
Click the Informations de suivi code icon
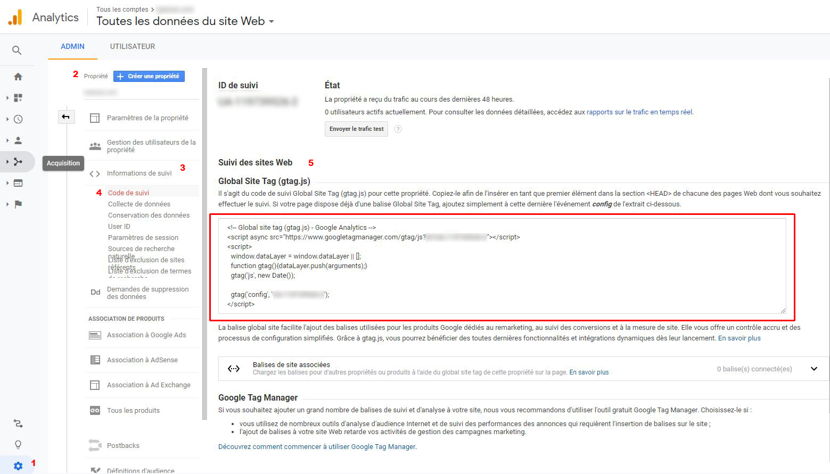tap(95, 173)
